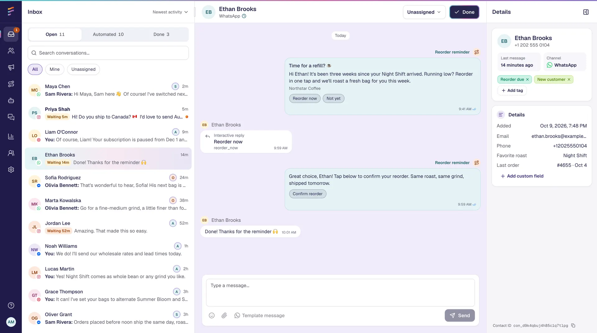Click the app logo in sidebar
The width and height of the screenshot is (597, 333).
pyautogui.click(x=11, y=11)
